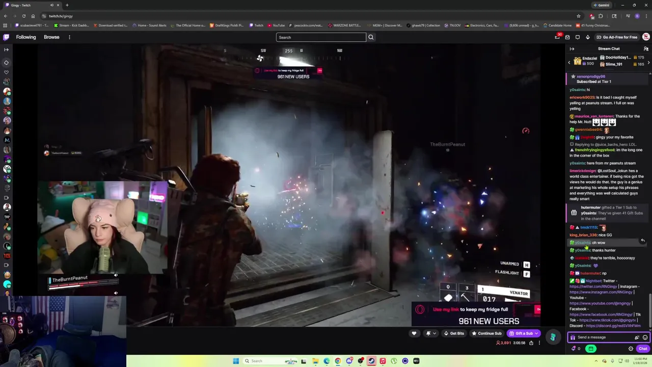Open the Windows Start button

click(x=236, y=361)
